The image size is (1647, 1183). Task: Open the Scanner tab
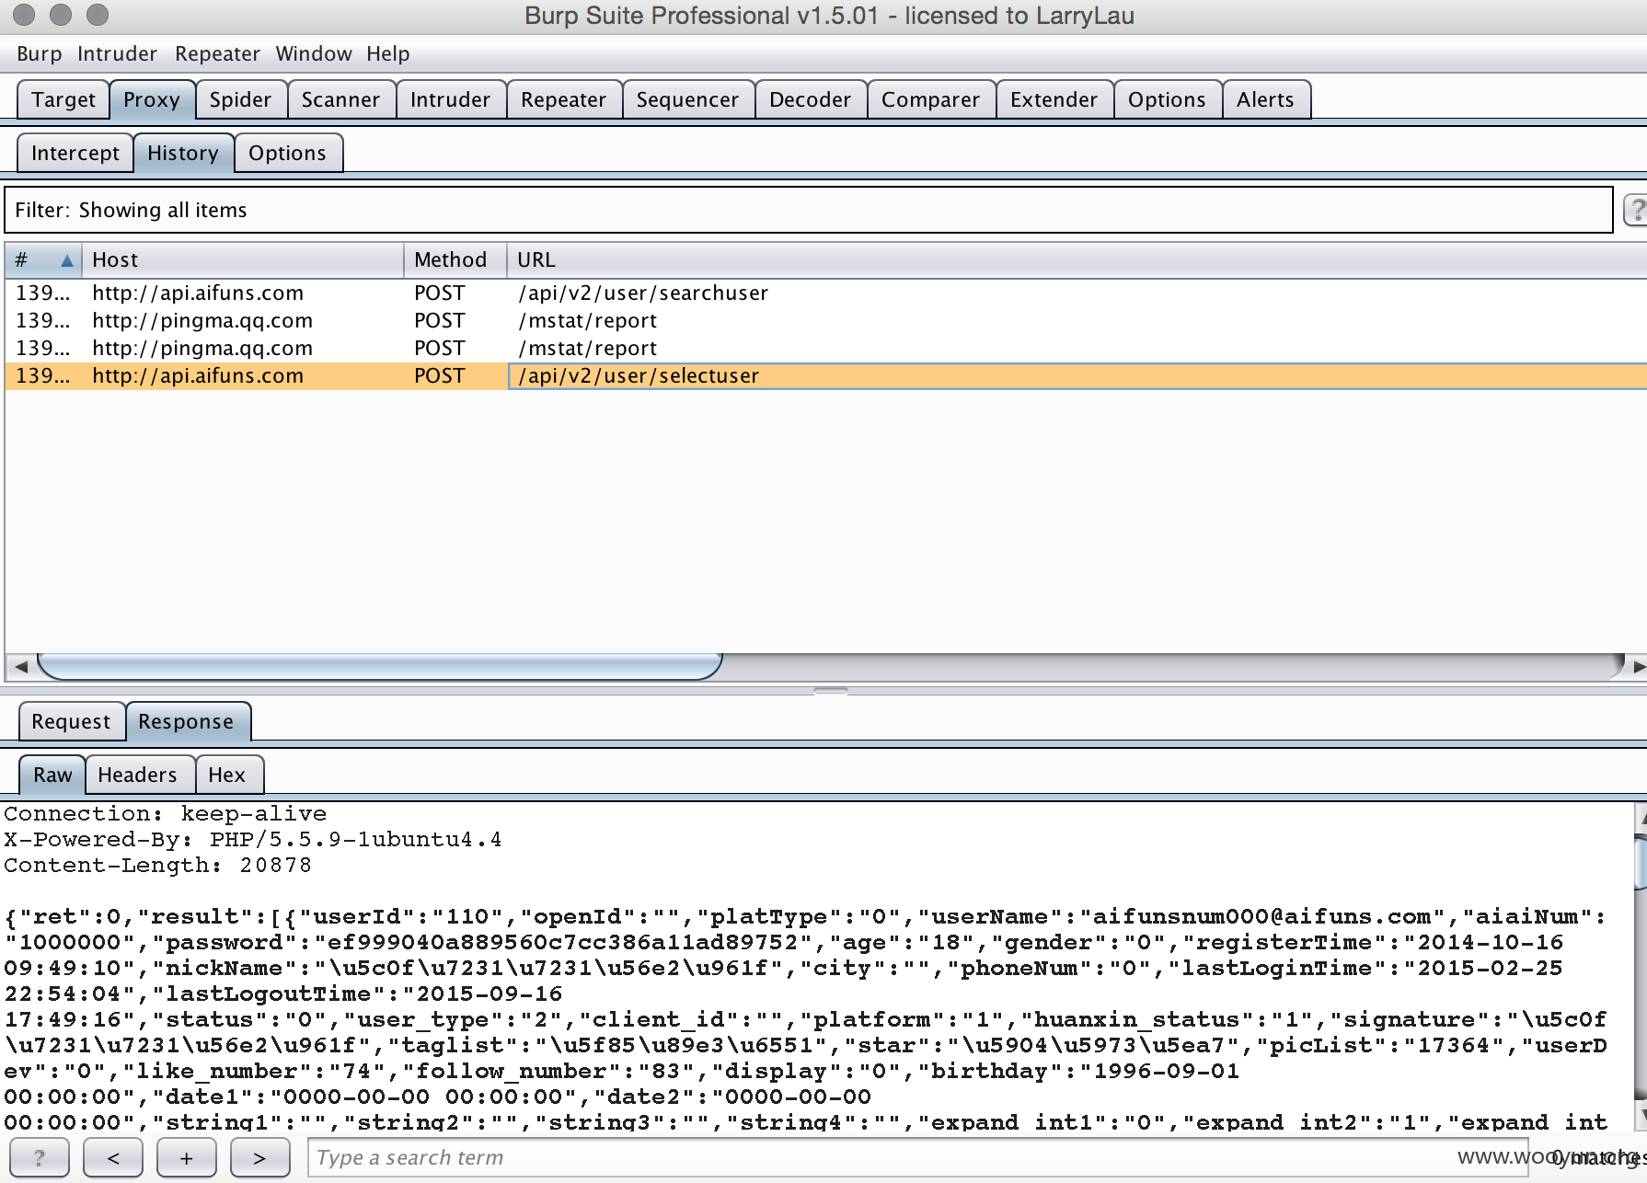(340, 99)
